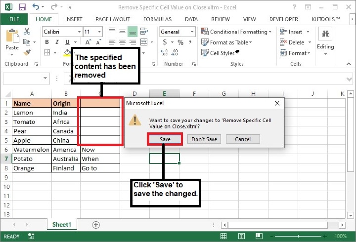Switch to Normal view in status bar
Image resolution: width=356 pixels, height=242 pixels.
tap(223, 237)
